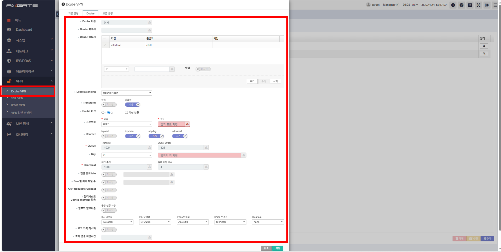Enable the 백업 toggle
The image size is (501, 252).
[x=203, y=69]
